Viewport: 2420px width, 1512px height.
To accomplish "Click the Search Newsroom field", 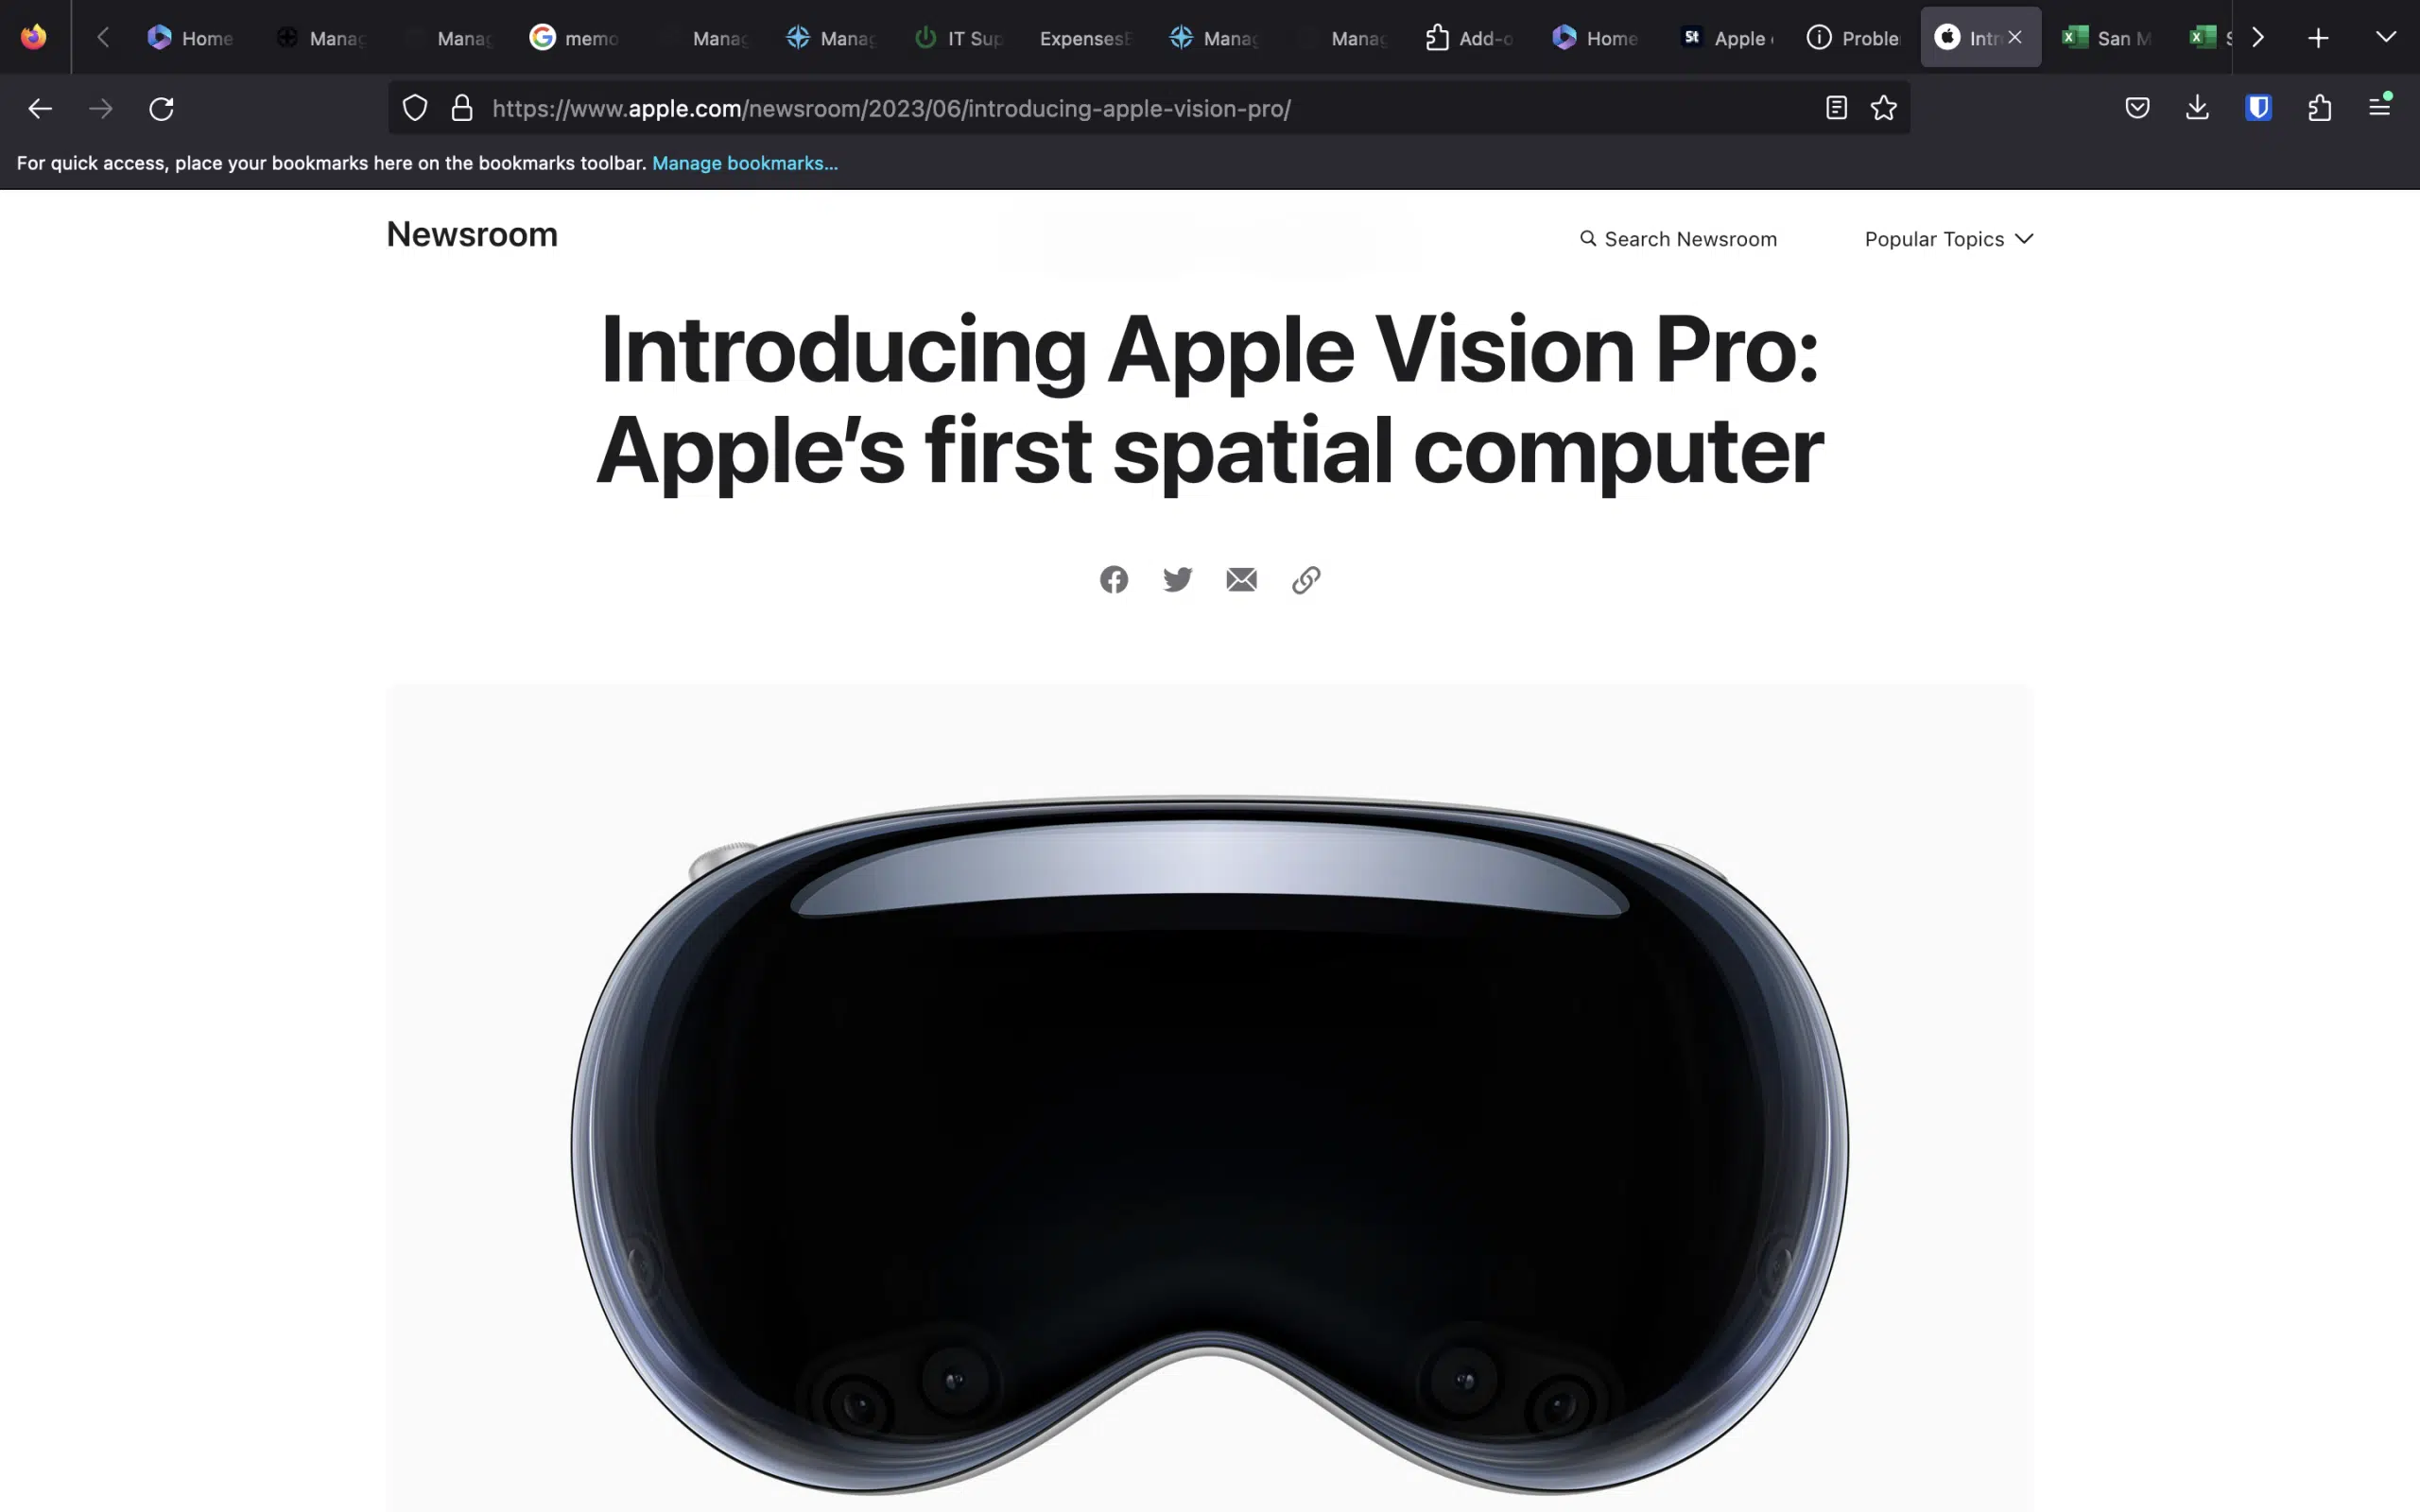I will (1677, 239).
